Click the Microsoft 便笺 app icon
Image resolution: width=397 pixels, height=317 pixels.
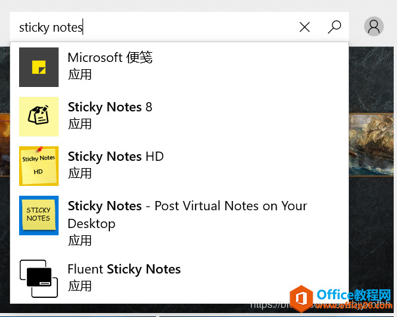click(39, 67)
